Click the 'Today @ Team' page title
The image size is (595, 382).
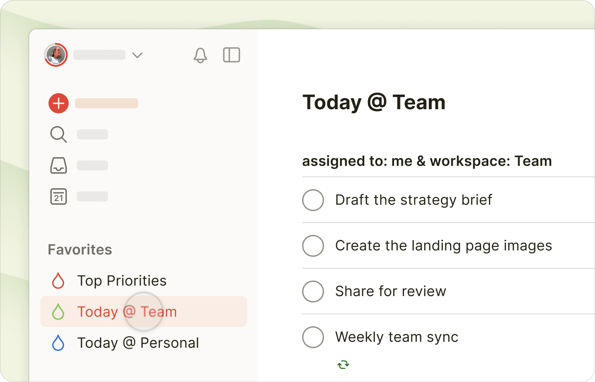[x=374, y=102]
